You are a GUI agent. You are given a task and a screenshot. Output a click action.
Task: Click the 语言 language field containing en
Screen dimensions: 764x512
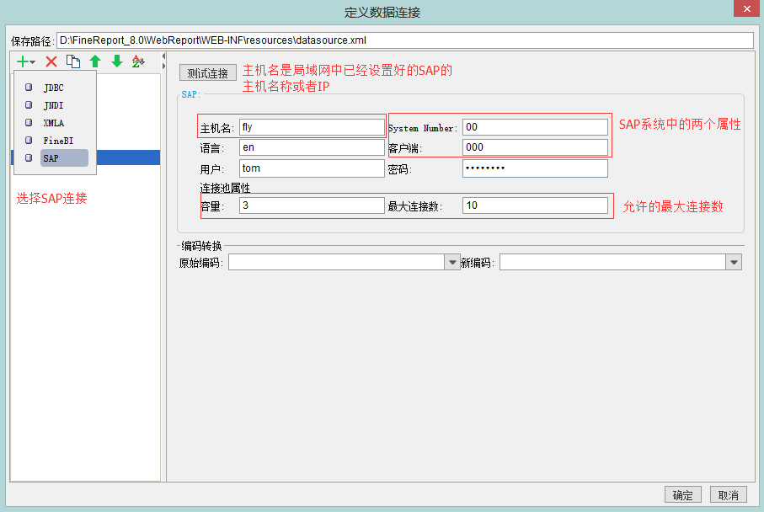[x=312, y=147]
